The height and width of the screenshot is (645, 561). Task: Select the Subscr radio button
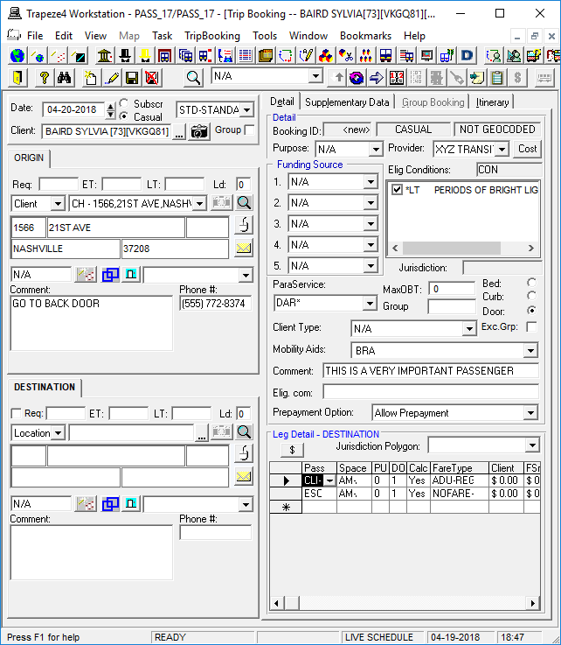coord(123,104)
